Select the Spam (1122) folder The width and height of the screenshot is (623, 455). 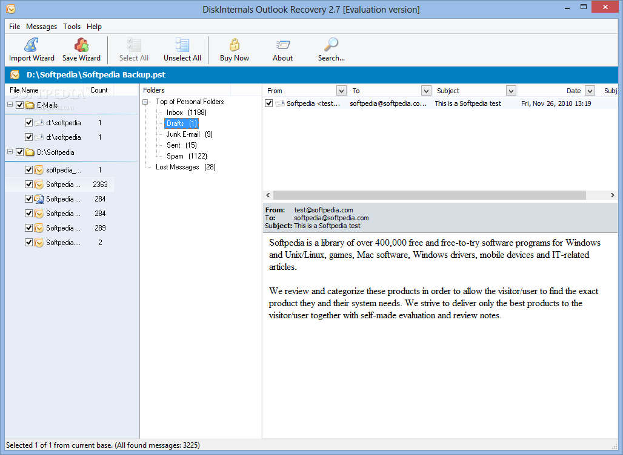click(x=187, y=156)
